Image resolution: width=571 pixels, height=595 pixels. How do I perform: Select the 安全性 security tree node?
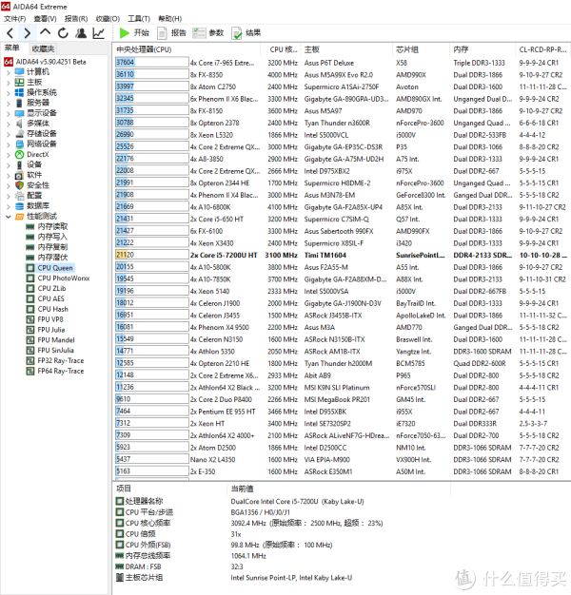tap(38, 185)
